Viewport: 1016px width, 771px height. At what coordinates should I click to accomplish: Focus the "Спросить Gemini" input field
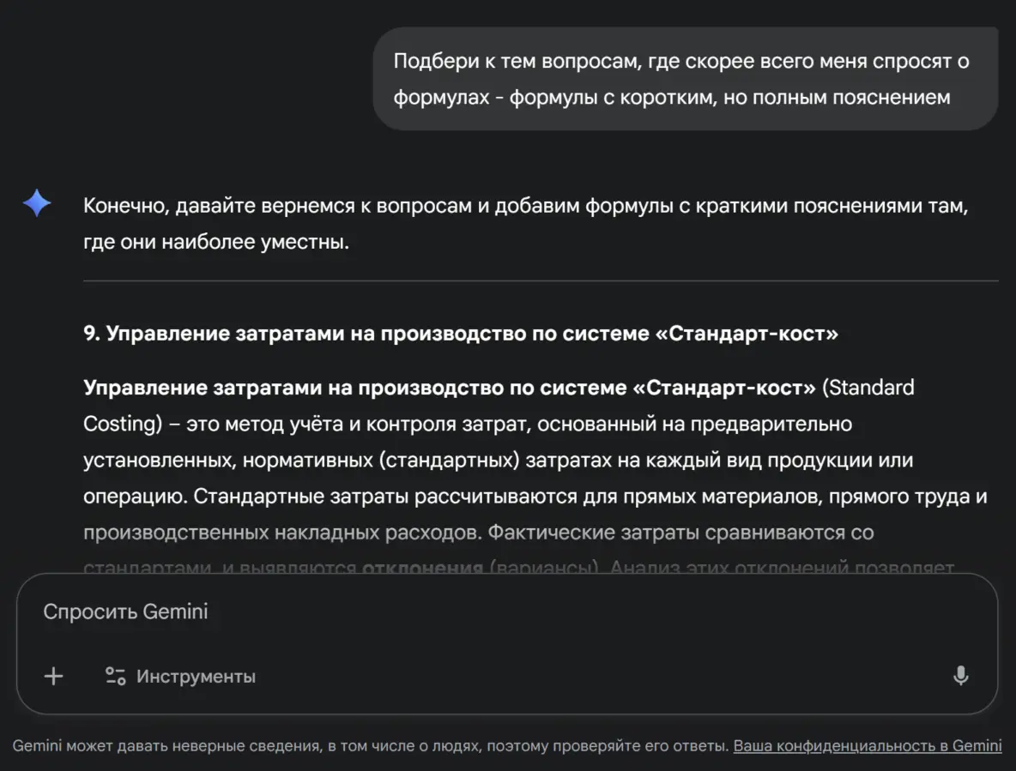coord(481,611)
